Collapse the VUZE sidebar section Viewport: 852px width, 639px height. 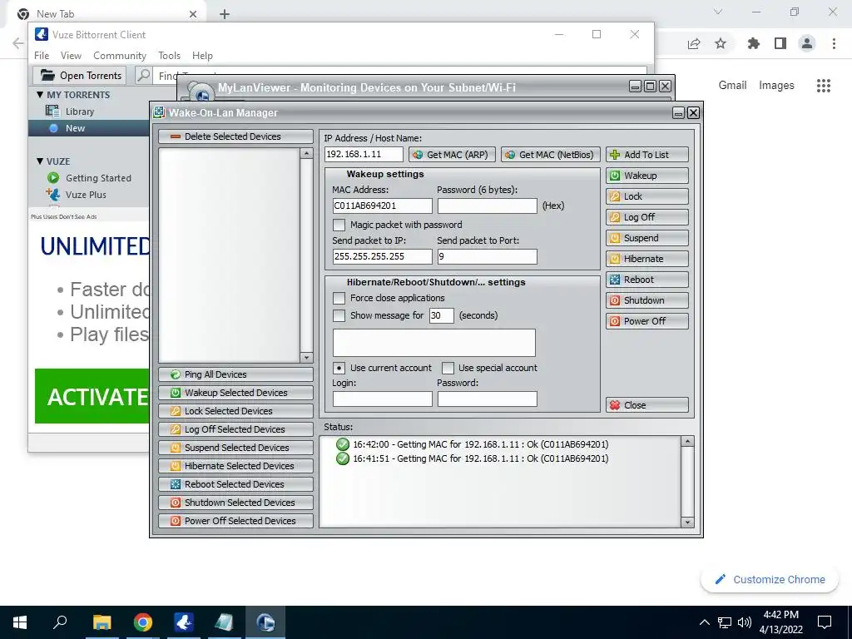click(x=40, y=161)
